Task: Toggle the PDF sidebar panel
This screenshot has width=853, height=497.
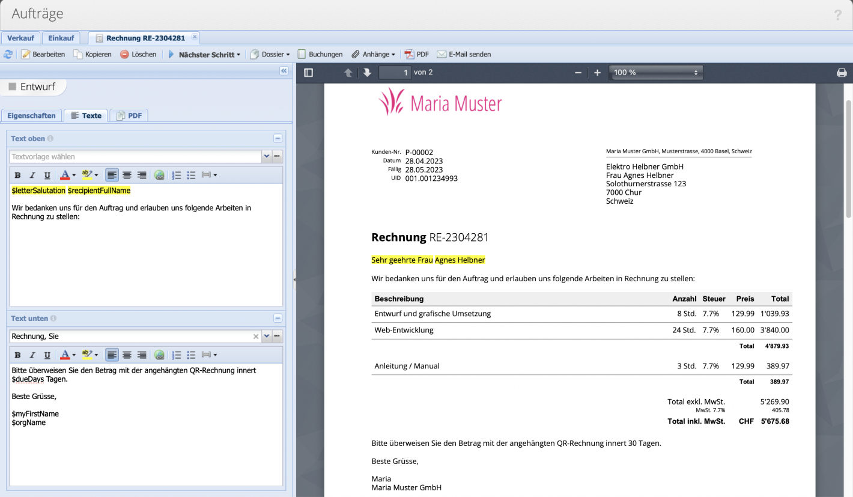Action: click(x=308, y=72)
